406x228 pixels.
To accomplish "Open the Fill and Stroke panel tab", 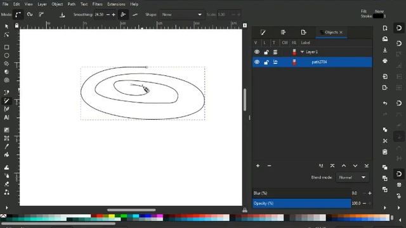I will (263, 32).
